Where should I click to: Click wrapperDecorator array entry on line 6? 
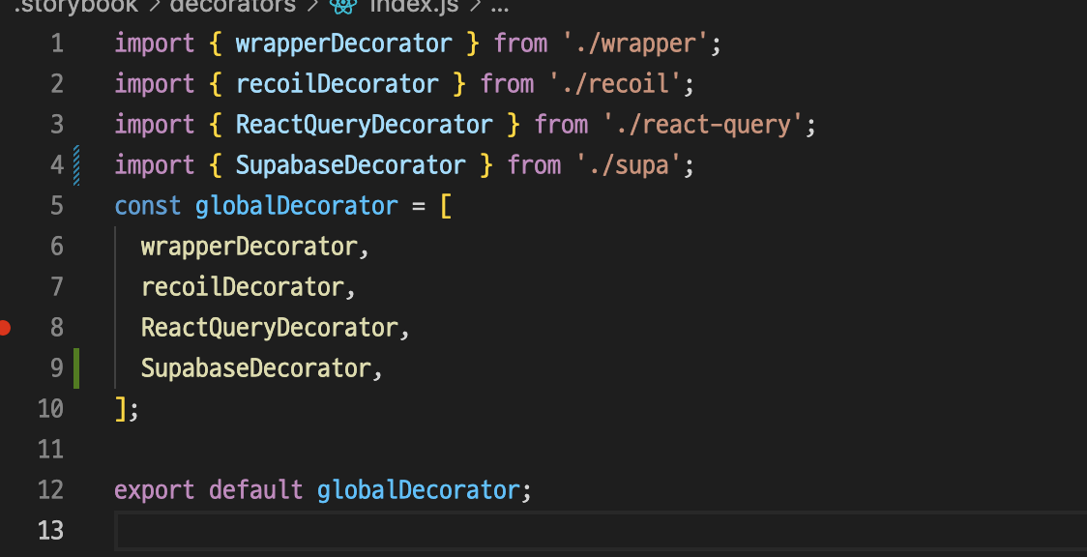249,247
